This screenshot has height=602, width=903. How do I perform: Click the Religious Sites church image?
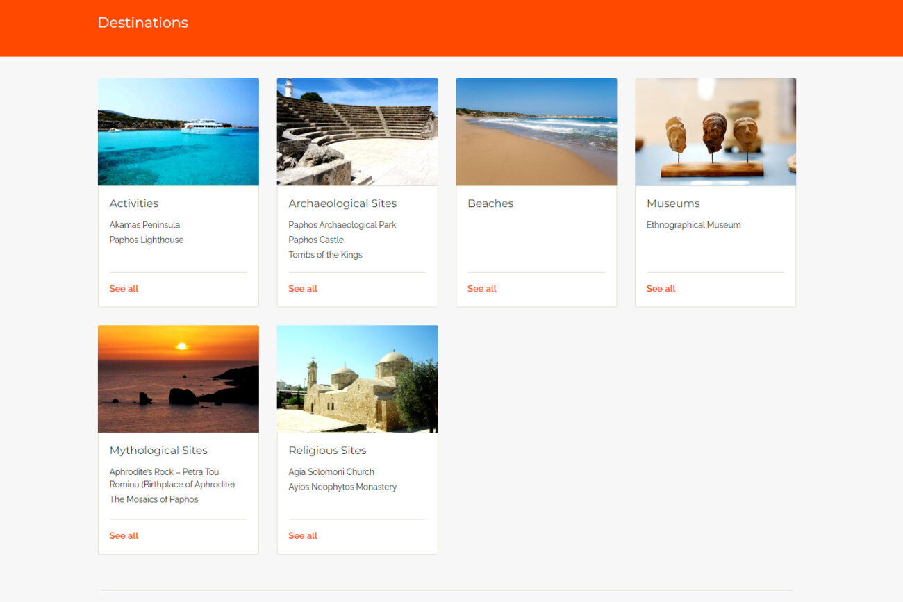357,379
